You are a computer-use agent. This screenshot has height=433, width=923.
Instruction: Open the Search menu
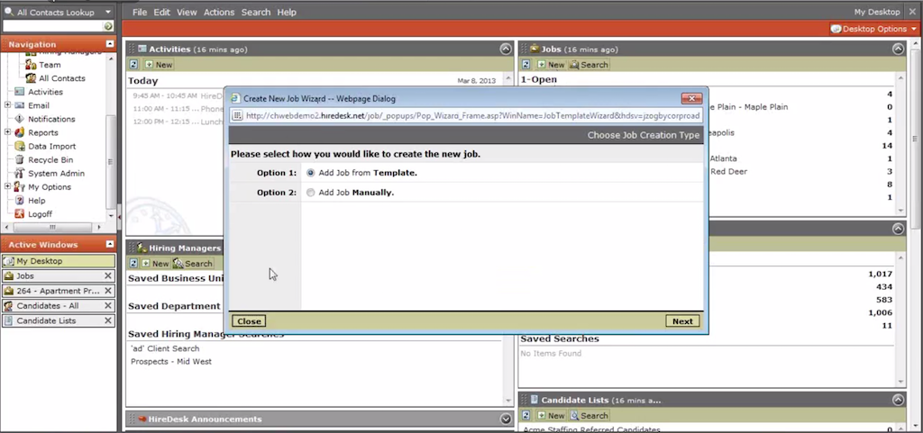[x=255, y=12]
